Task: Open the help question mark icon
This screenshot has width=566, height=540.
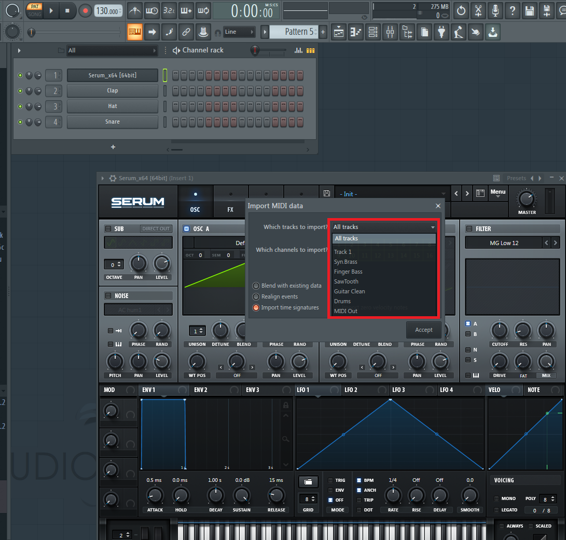Action: [513, 11]
